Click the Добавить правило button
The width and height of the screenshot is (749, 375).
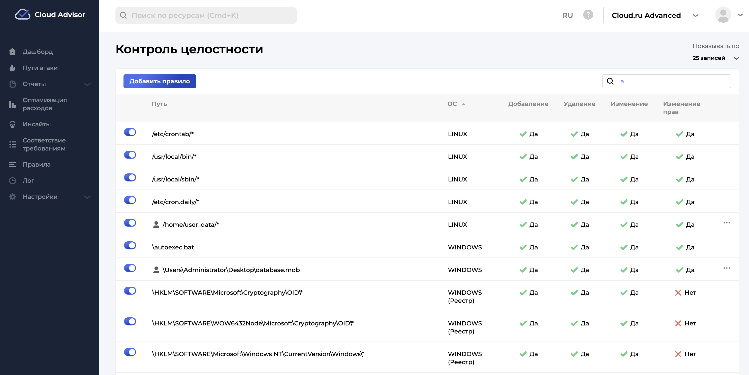coord(159,81)
